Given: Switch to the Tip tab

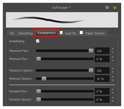Looking at the screenshot, I should click(x=12, y=33).
